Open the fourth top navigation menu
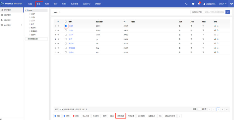Screen dimensions: 234x120 (56, 4)
